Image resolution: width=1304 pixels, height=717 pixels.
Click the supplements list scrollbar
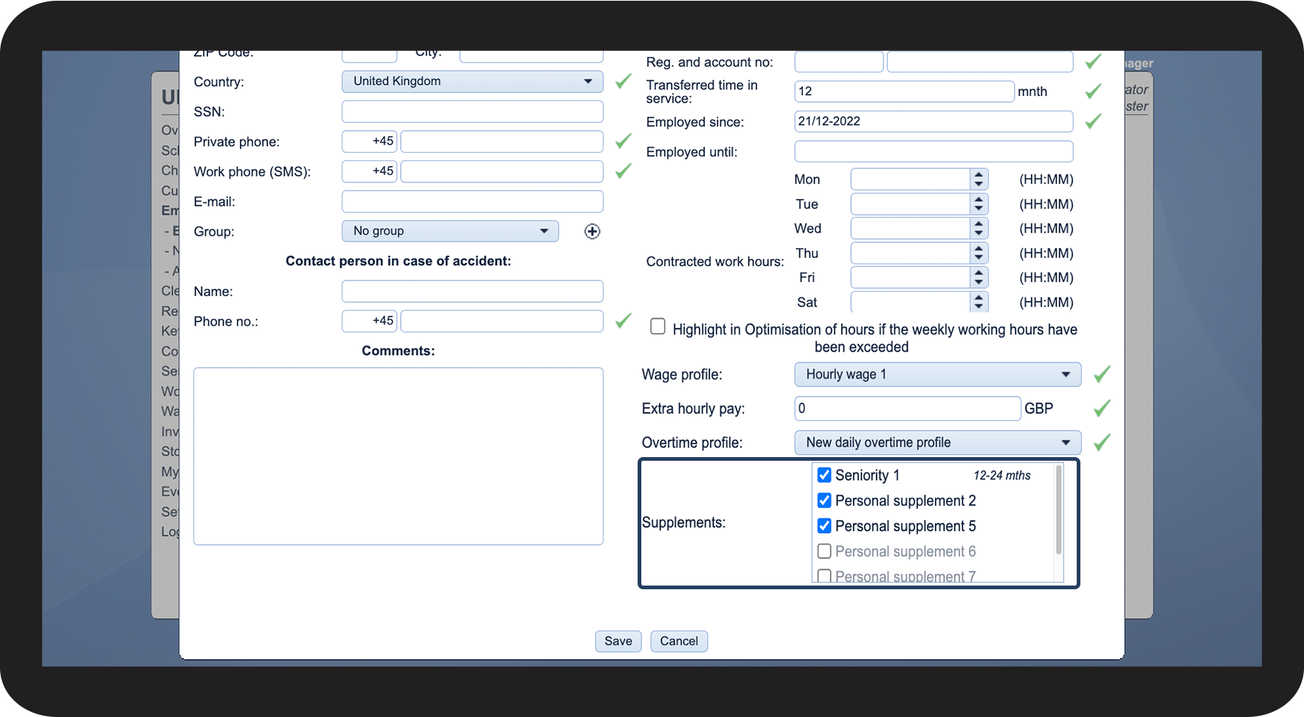[1059, 510]
